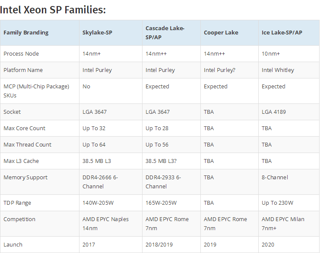
Task: Select the Intel Purley? cell with question mark
Action: tap(219, 70)
